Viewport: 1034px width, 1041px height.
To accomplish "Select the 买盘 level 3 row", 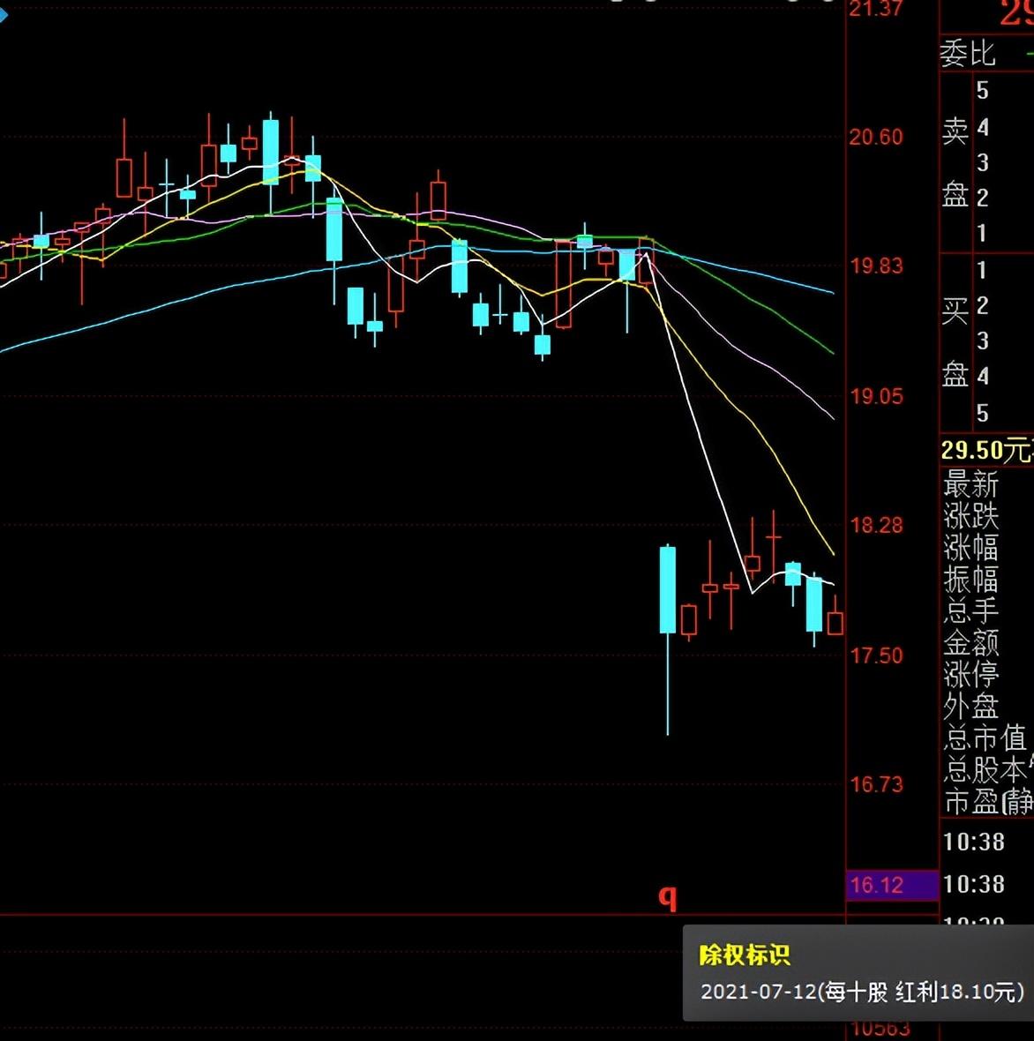I will tap(1003, 341).
